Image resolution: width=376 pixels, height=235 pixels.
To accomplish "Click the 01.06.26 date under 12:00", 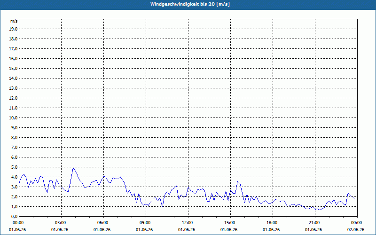I will tap(187, 230).
